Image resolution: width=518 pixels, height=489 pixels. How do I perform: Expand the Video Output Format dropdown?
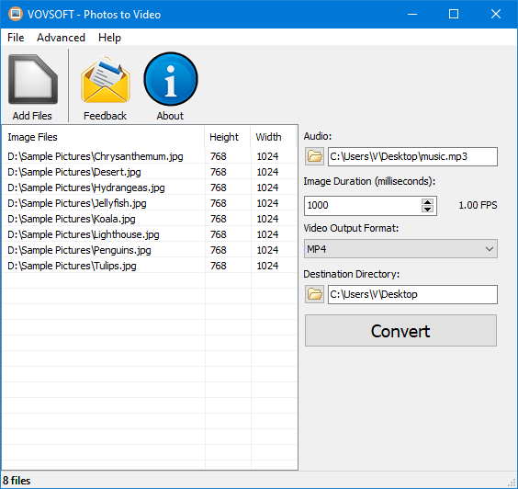tap(400, 248)
